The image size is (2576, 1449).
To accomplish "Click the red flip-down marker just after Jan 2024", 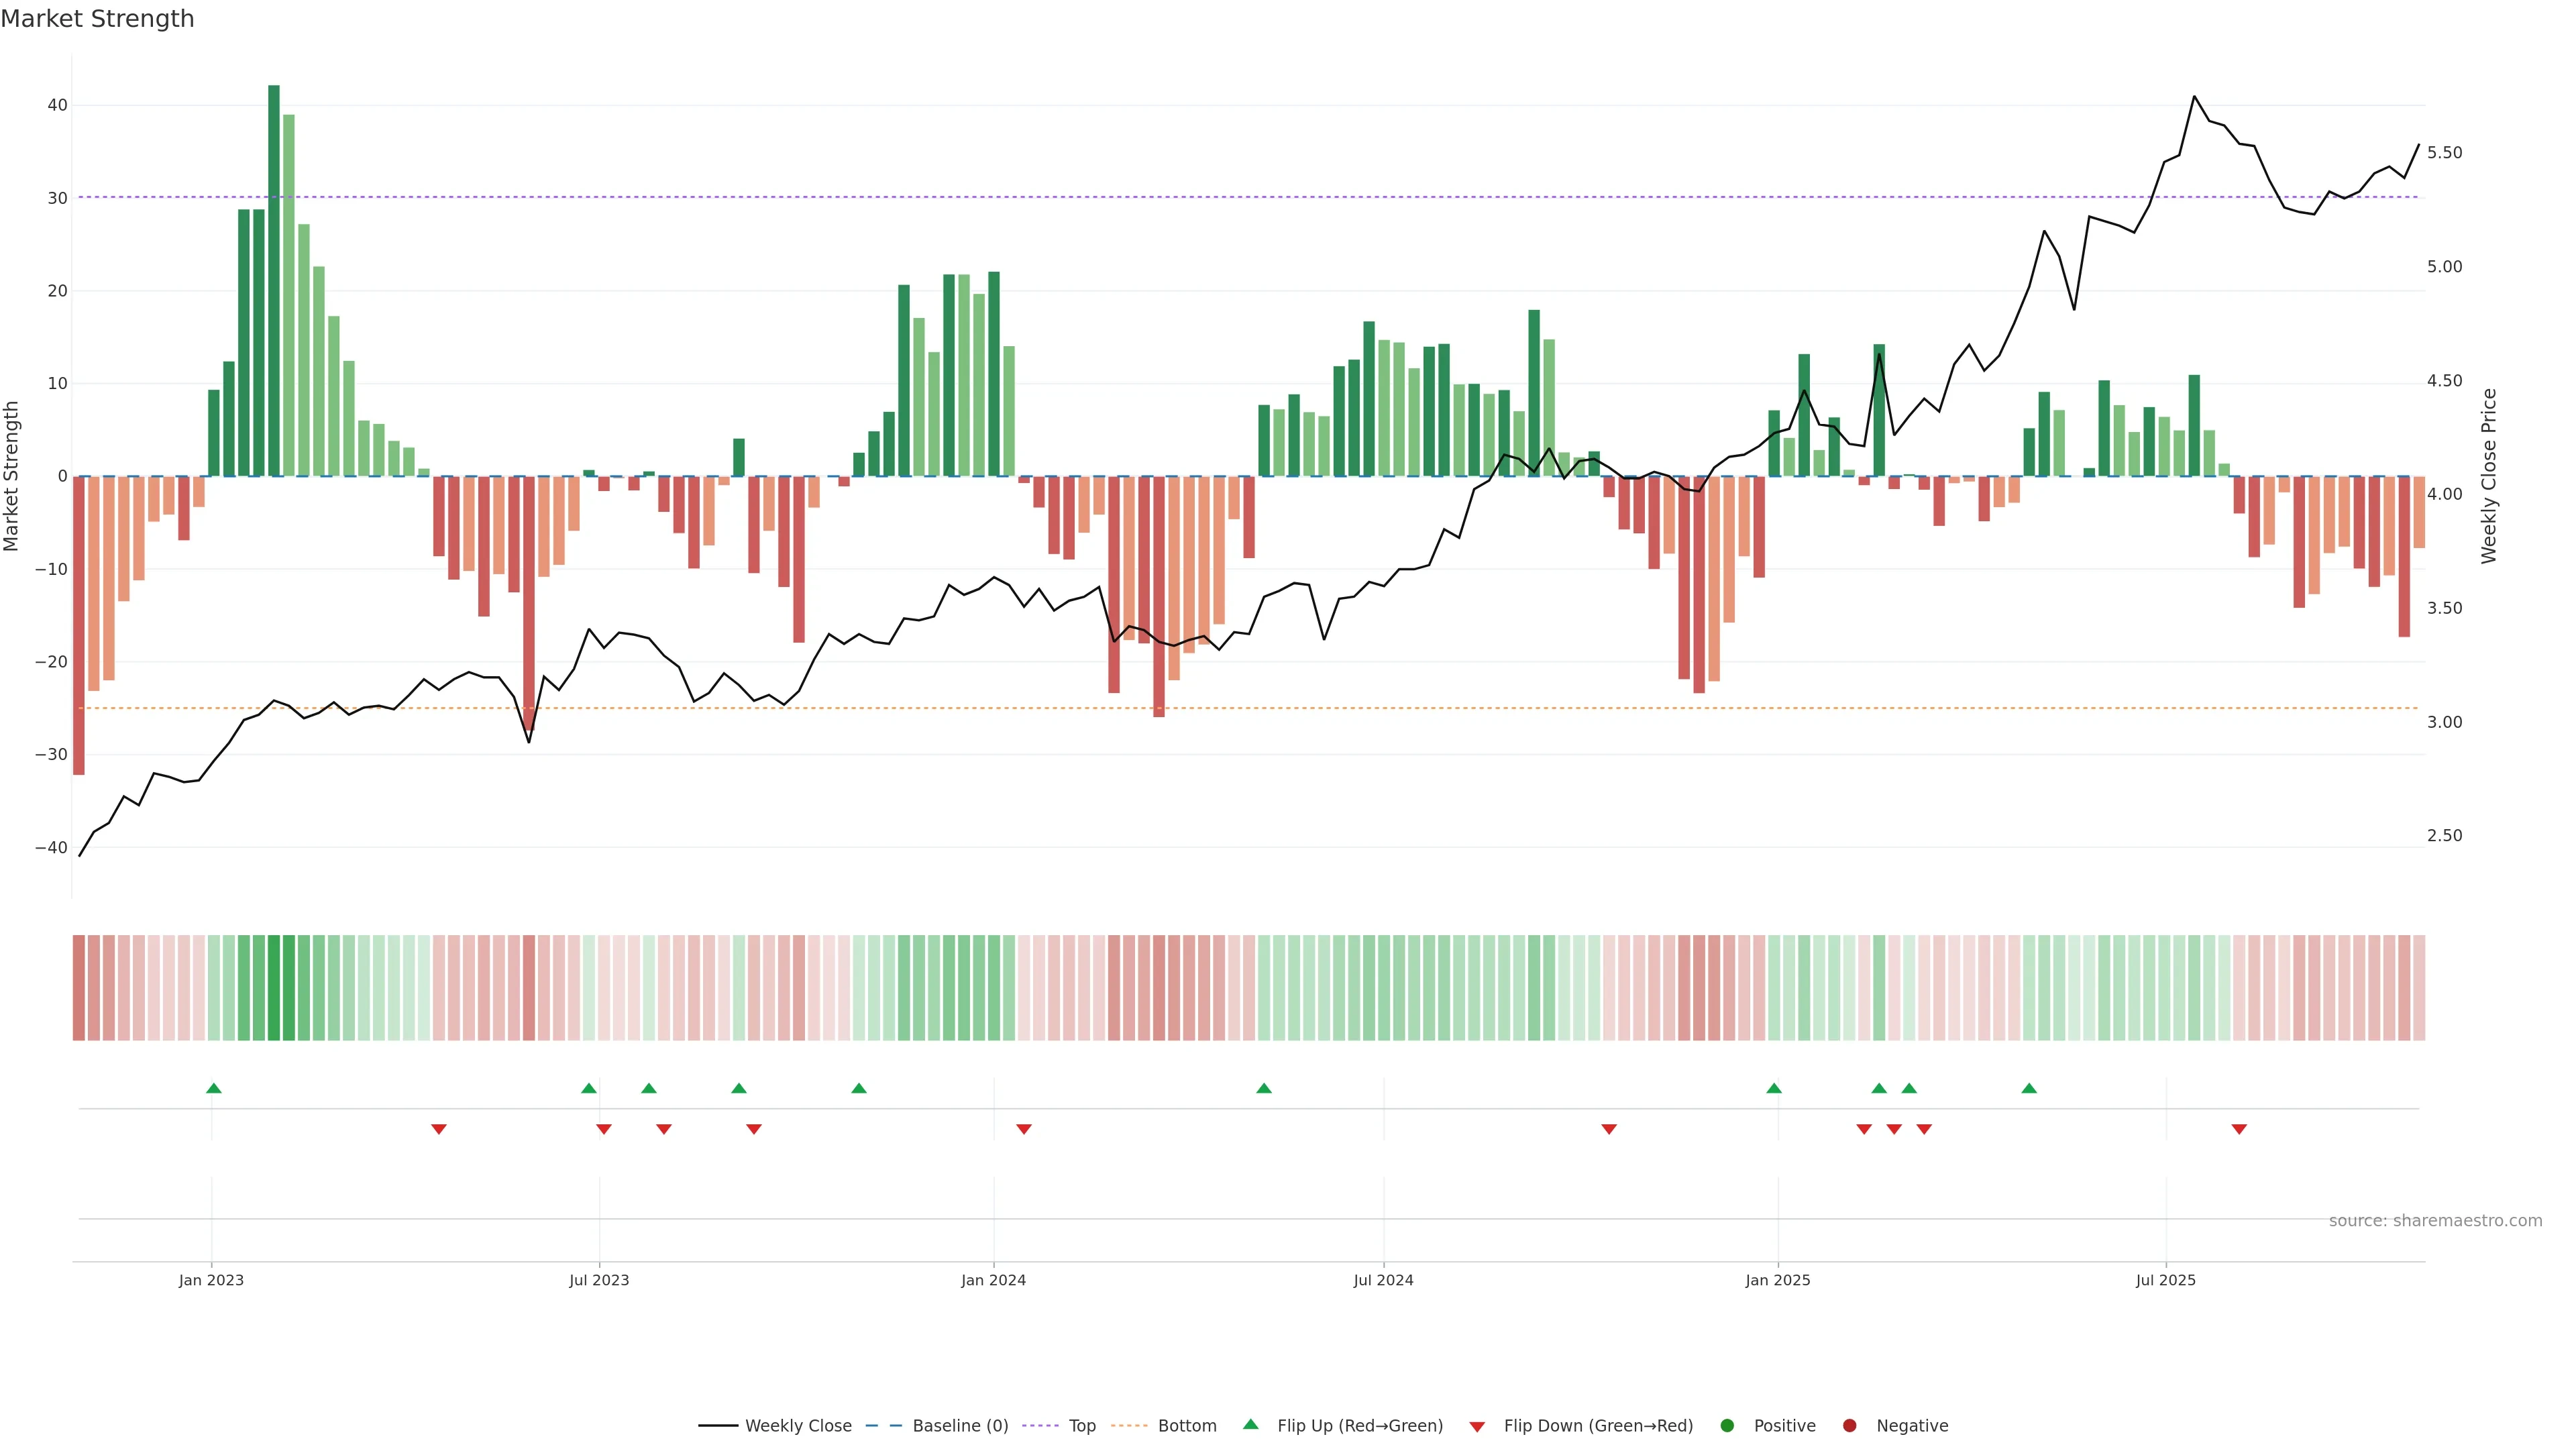I will pos(1024,1129).
